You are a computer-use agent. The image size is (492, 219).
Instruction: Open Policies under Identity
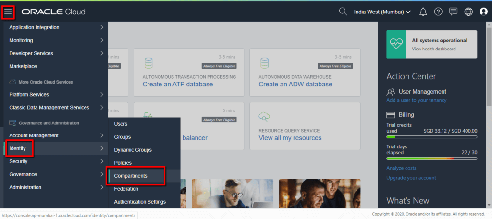pyautogui.click(x=144, y=163)
